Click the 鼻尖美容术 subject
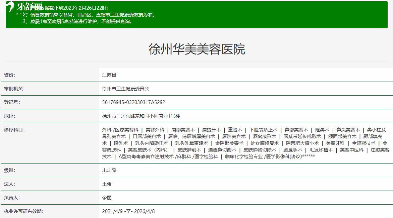 point(348,130)
